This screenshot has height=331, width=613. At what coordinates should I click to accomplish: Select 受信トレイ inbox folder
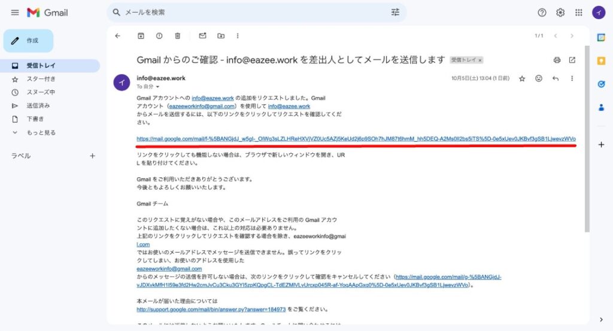(50, 66)
